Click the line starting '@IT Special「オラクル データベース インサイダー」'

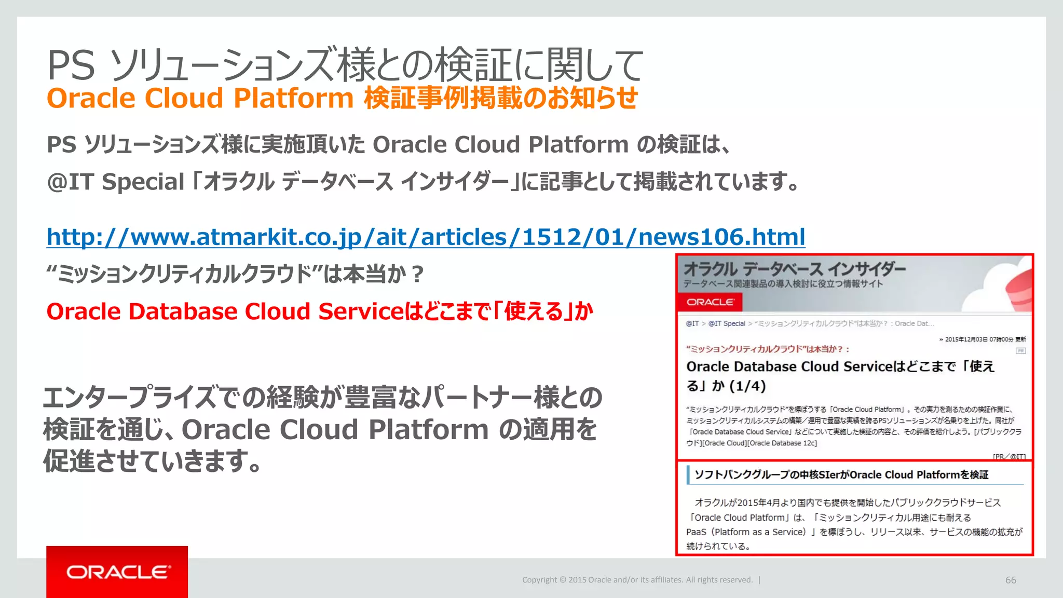pos(423,182)
